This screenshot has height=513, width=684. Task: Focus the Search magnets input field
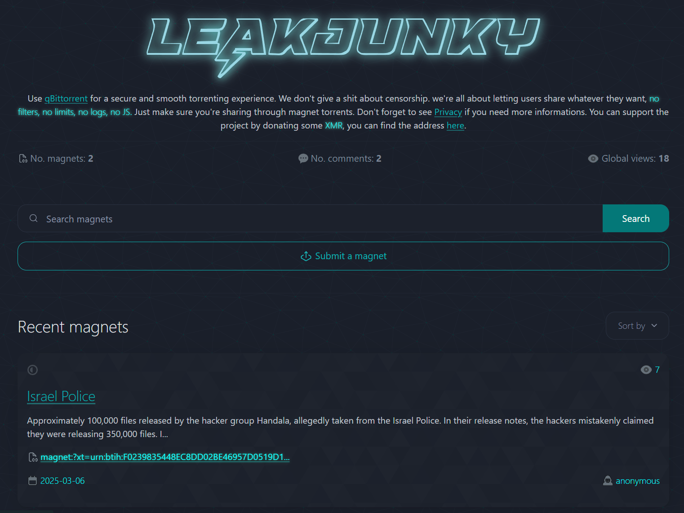[310, 218]
